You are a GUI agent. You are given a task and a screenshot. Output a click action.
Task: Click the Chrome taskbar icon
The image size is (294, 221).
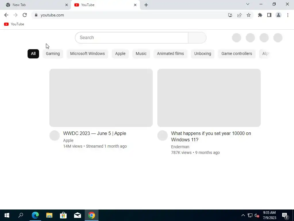(92, 215)
